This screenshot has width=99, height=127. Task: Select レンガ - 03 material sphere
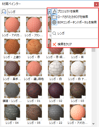(x=78, y=90)
